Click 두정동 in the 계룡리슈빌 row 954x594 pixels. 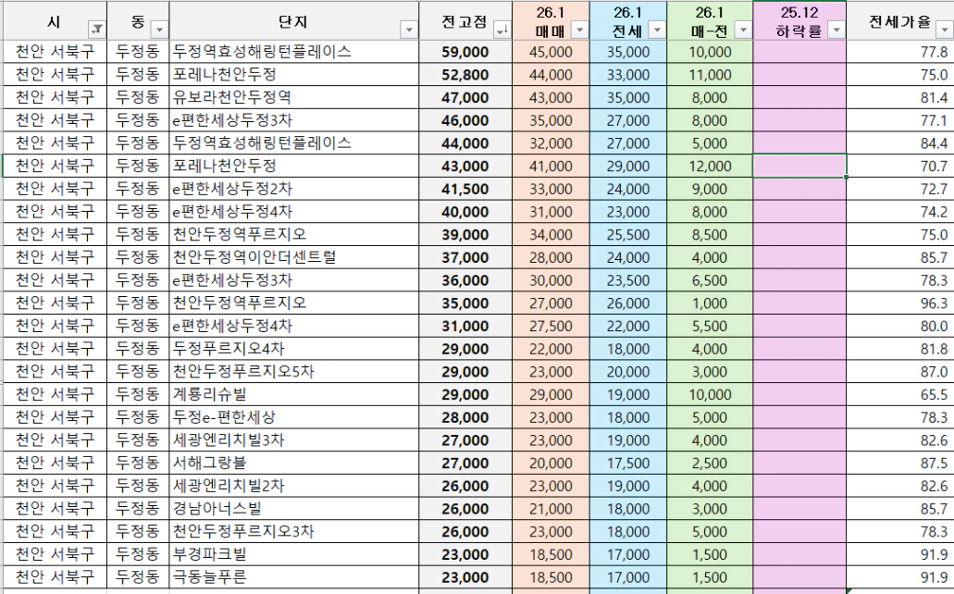[x=138, y=394]
